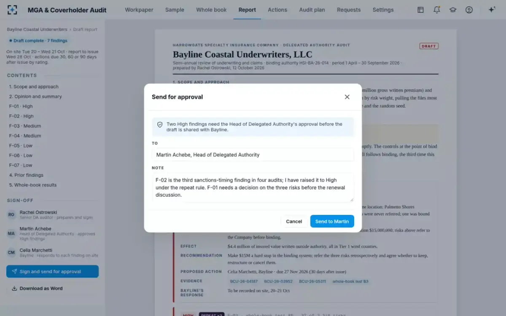Open the Requests tab
The width and height of the screenshot is (506, 316).
coord(349,10)
